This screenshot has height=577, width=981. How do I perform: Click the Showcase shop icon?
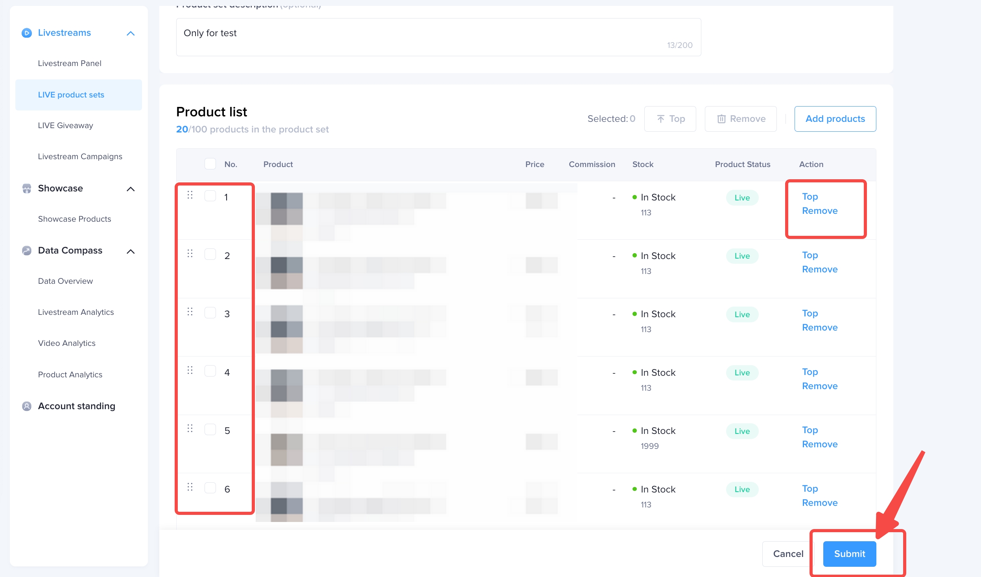(x=26, y=189)
